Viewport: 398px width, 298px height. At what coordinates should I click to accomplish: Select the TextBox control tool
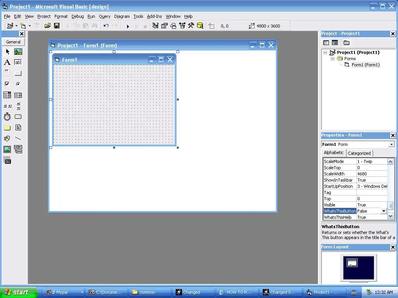(x=18, y=62)
